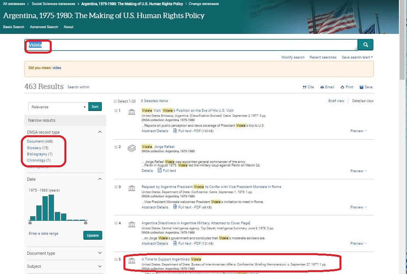Open Social Sciences databases breadcrumb
This screenshot has height=274, width=407.
[x=54, y=4]
